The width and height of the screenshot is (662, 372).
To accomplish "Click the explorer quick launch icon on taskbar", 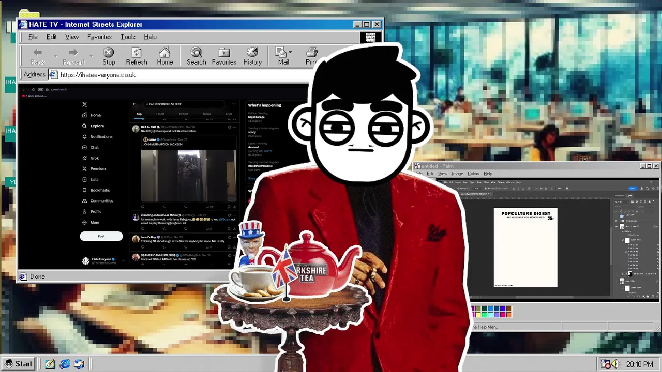I will pyautogui.click(x=65, y=364).
